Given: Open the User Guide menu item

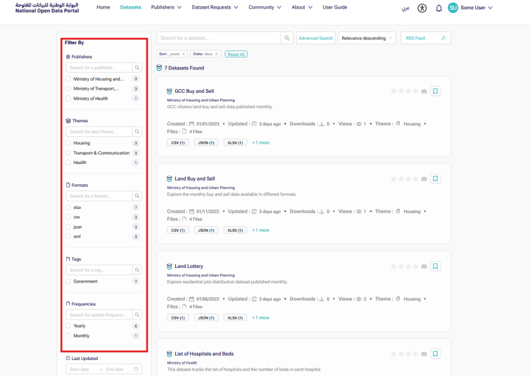Looking at the screenshot, I should click(335, 7).
